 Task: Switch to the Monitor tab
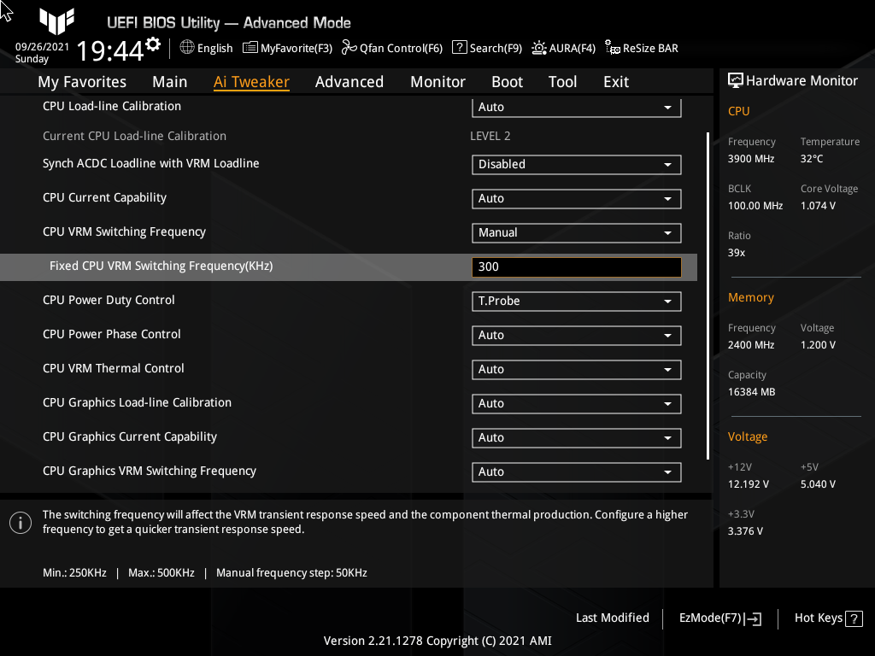point(437,81)
